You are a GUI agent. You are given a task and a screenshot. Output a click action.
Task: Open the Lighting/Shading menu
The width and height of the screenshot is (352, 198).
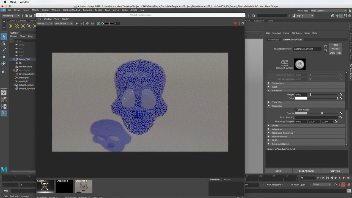pyautogui.click(x=71, y=10)
